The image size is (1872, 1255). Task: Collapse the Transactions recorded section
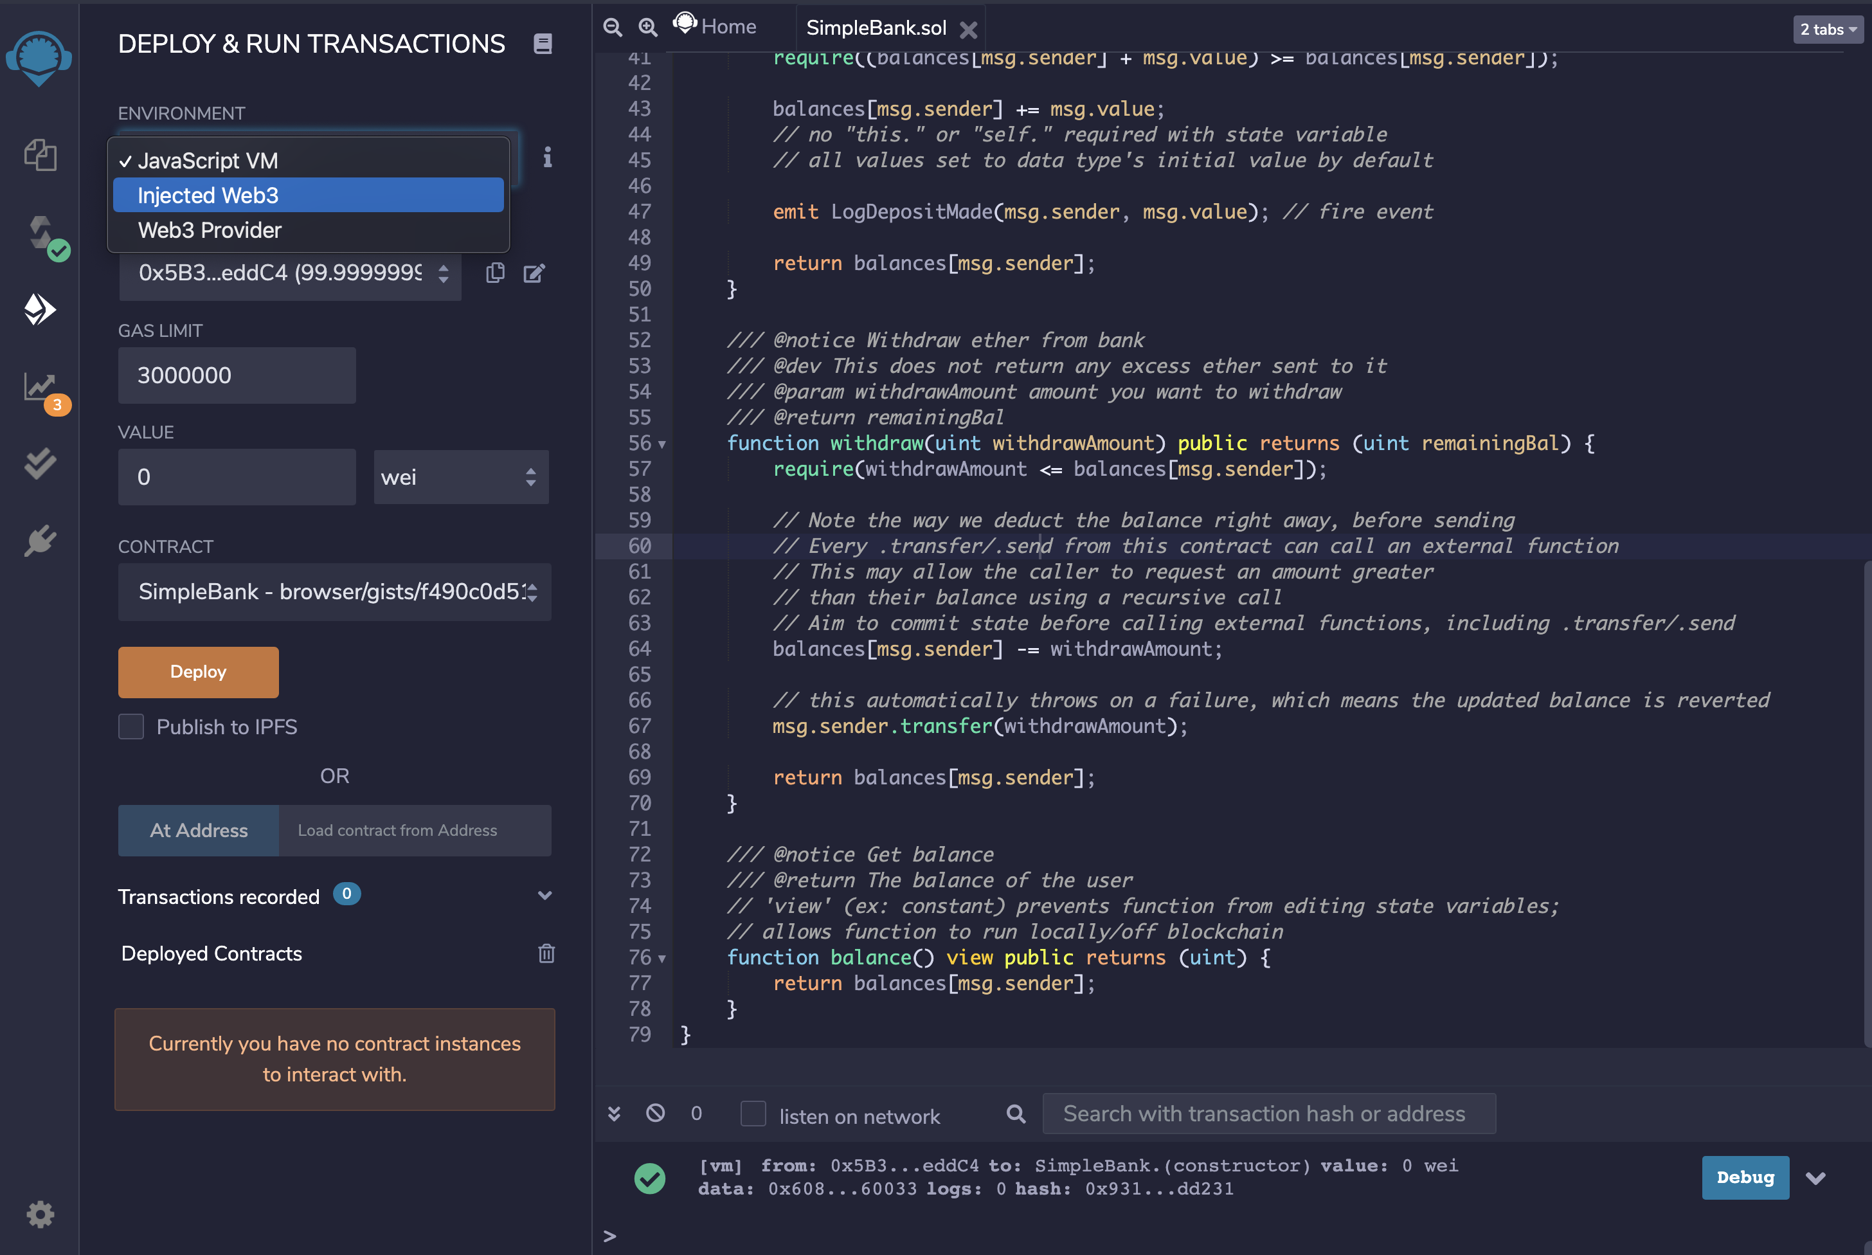pyautogui.click(x=545, y=896)
